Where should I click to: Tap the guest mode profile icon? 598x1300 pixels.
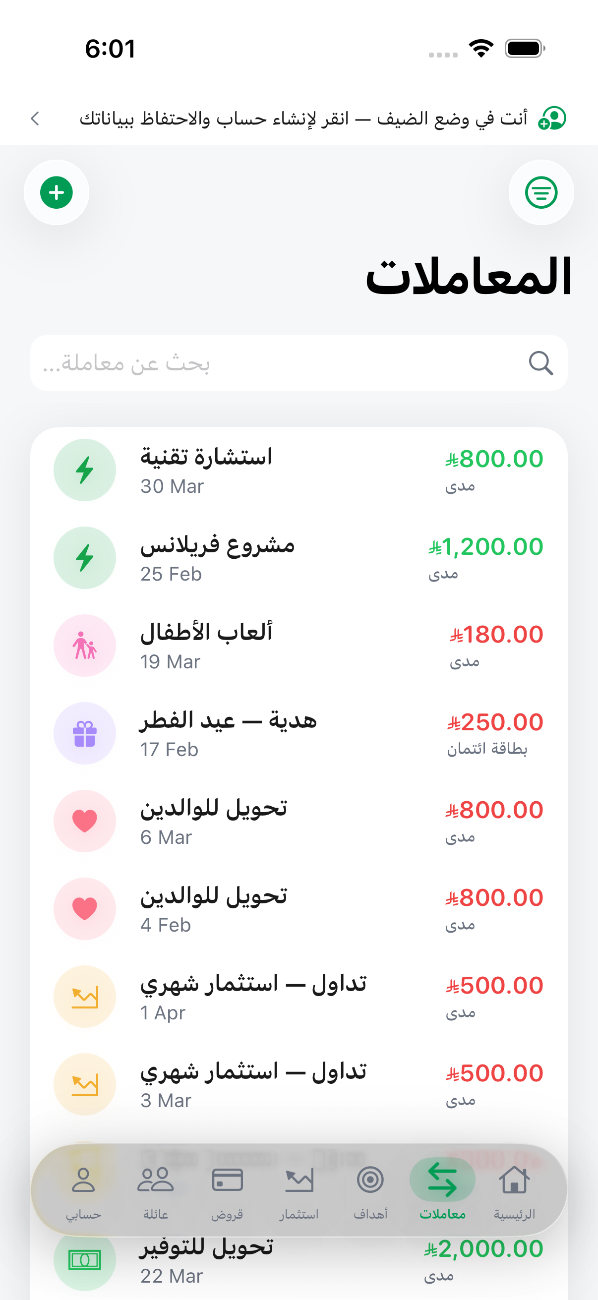(552, 118)
